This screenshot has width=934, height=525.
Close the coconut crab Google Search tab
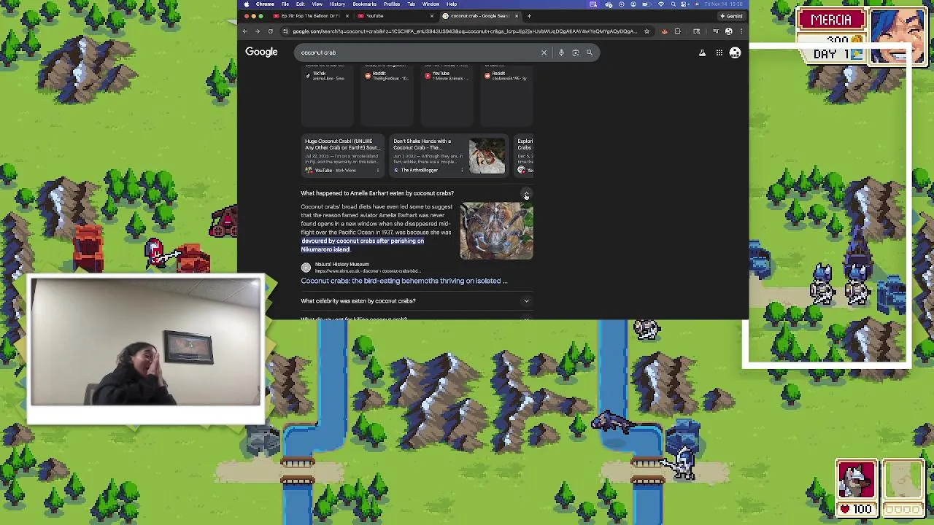click(x=517, y=16)
